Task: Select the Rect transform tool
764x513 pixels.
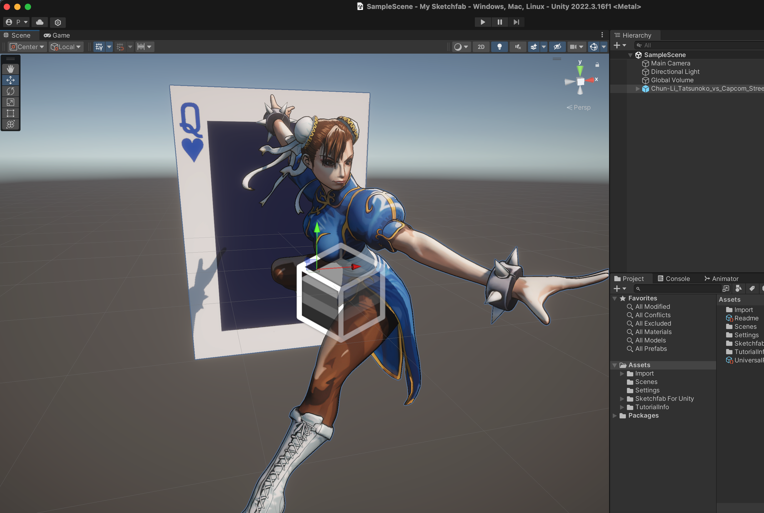Action: coord(11,113)
